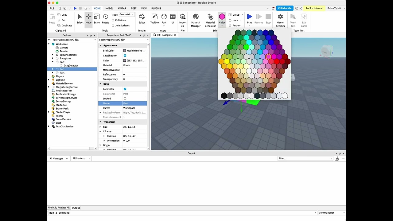Expand the Position property
Viewport: 393px width, 221px height.
[104, 136]
